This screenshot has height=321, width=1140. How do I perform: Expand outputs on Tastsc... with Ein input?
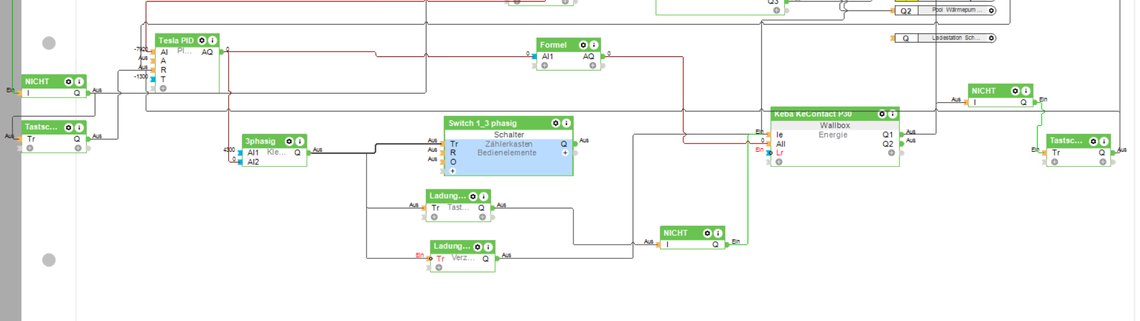[1103, 162]
